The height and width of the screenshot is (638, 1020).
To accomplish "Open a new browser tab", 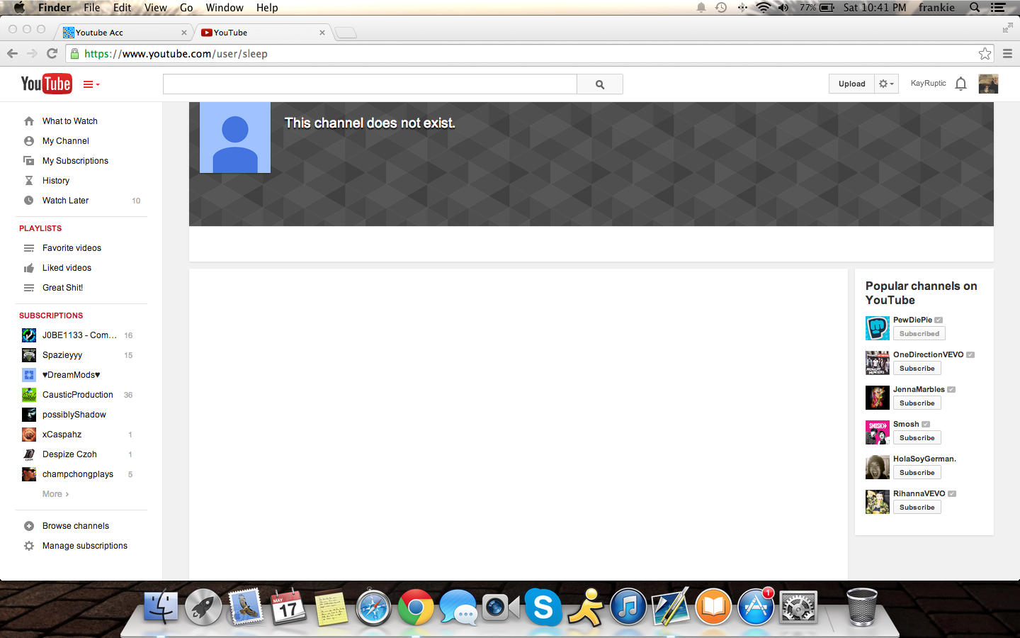I will pos(346,33).
